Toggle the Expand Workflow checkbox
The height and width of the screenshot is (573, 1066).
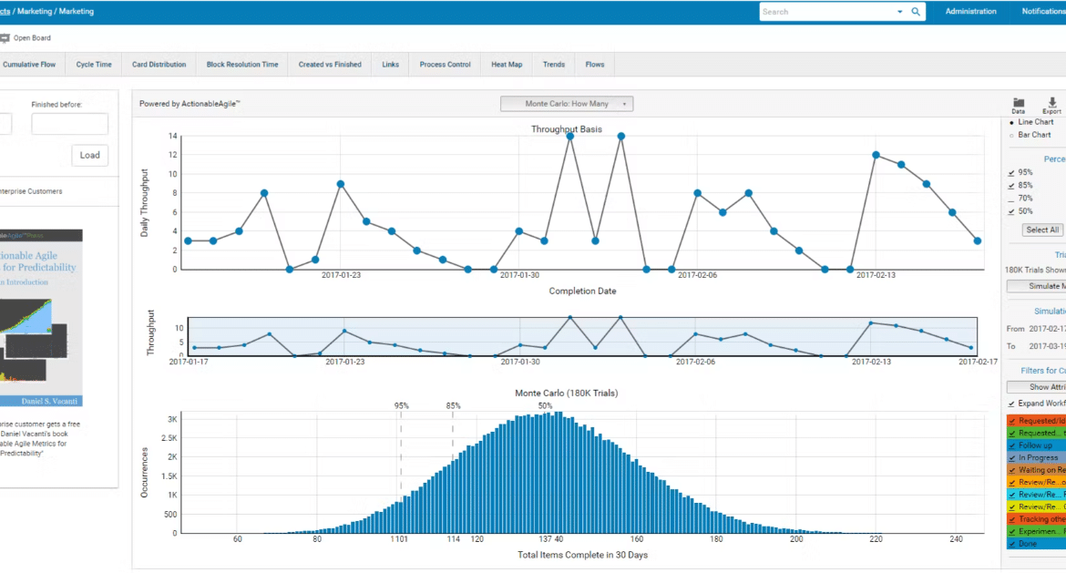(x=1011, y=404)
